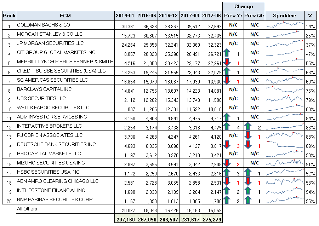Select rank 20 cell
The width and height of the screenshot is (319, 226).
pos(9,200)
